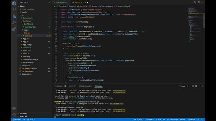
Task: Click synchronize changes icon in status bar
Action: [24, 120]
